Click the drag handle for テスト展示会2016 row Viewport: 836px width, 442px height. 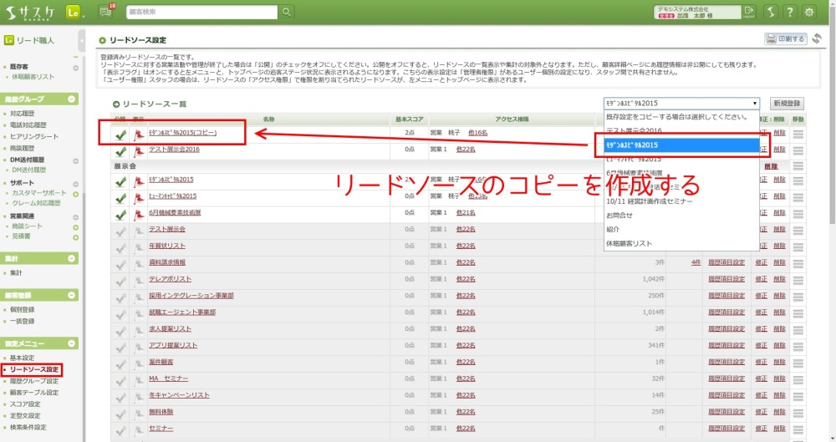point(798,150)
